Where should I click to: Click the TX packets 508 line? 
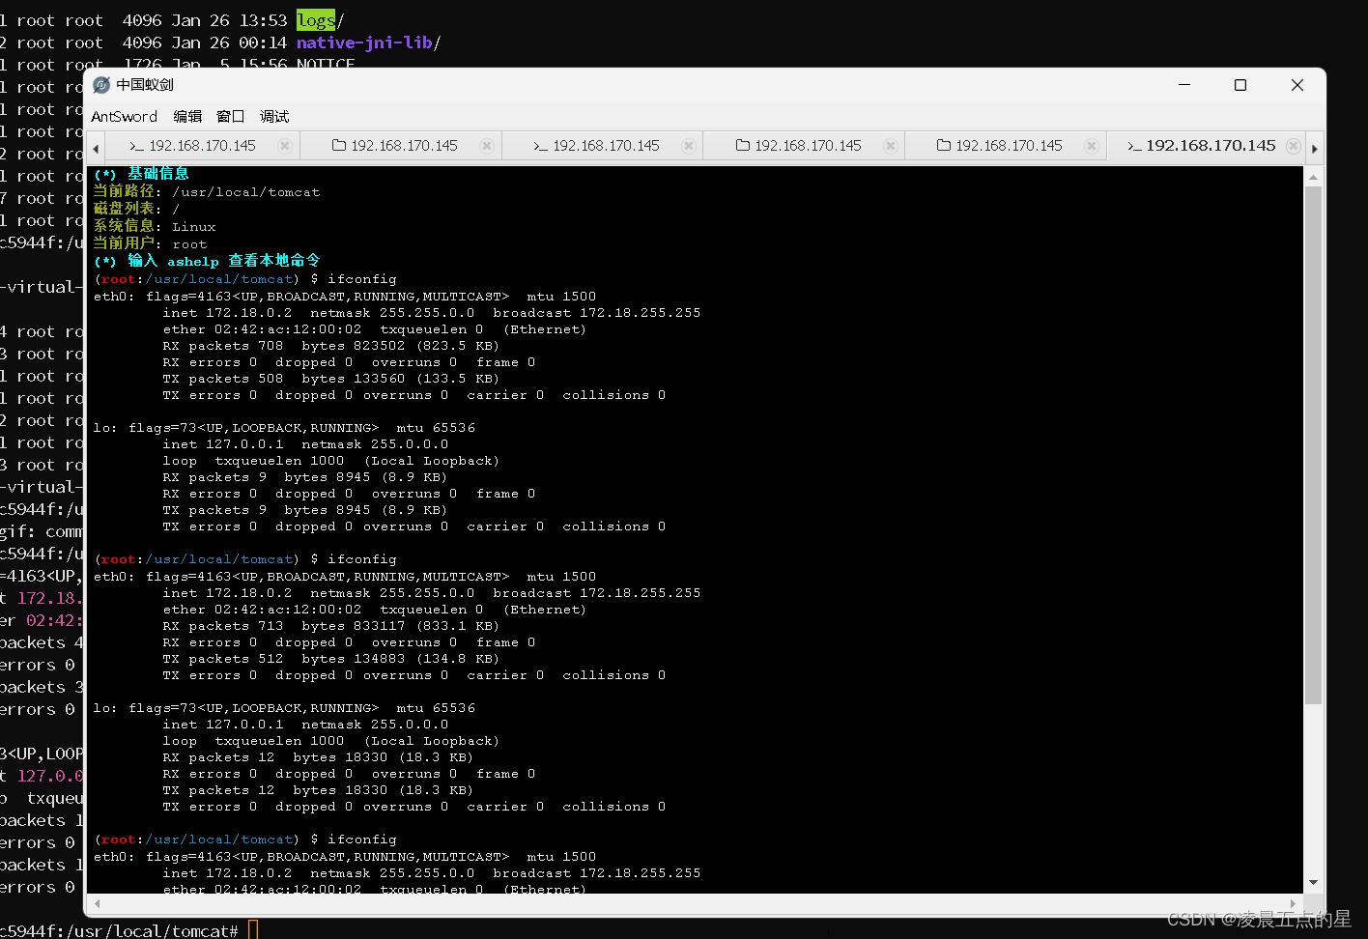pyautogui.click(x=330, y=379)
